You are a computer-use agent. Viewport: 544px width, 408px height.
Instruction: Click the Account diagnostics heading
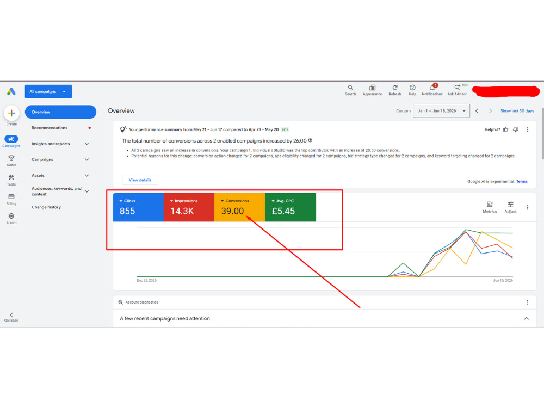point(141,302)
